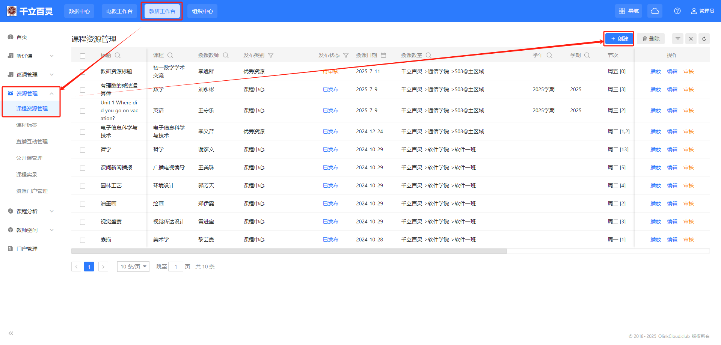Click 播放 link for 油墨画 row
This screenshot has width=721, height=345.
click(x=655, y=203)
